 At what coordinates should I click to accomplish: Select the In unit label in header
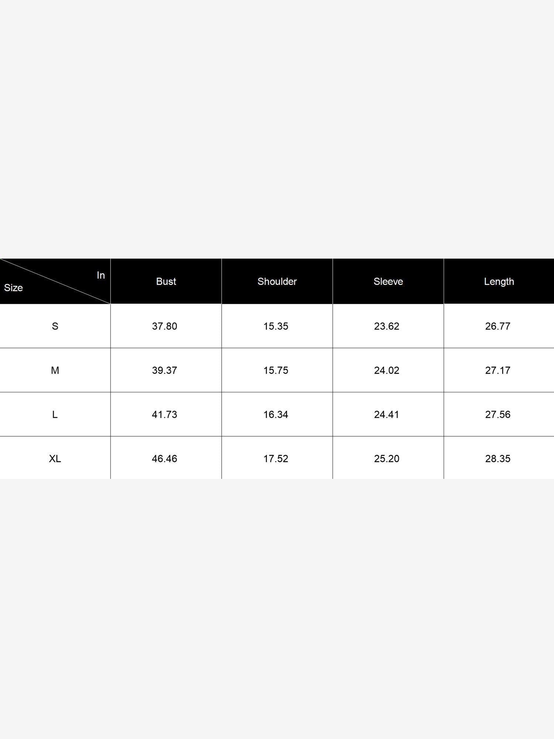tap(101, 275)
